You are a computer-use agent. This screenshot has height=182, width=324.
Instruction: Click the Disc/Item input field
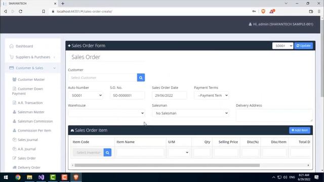pyautogui.click(x=274, y=153)
